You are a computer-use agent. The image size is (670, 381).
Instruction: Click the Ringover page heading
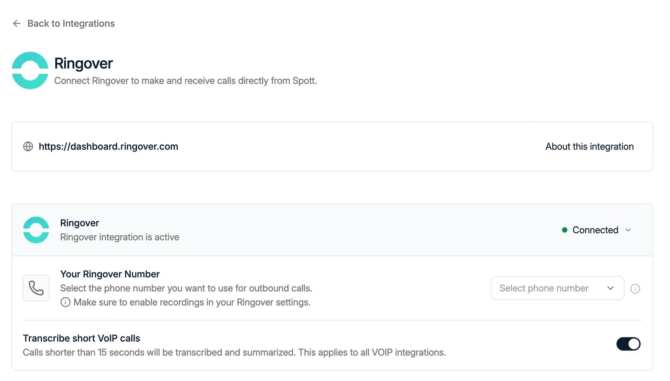tap(84, 63)
